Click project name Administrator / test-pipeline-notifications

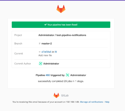tap(62, 35)
